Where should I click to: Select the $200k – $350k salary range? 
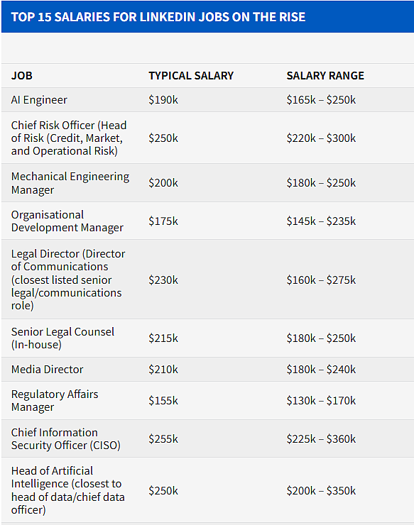pyautogui.click(x=321, y=491)
